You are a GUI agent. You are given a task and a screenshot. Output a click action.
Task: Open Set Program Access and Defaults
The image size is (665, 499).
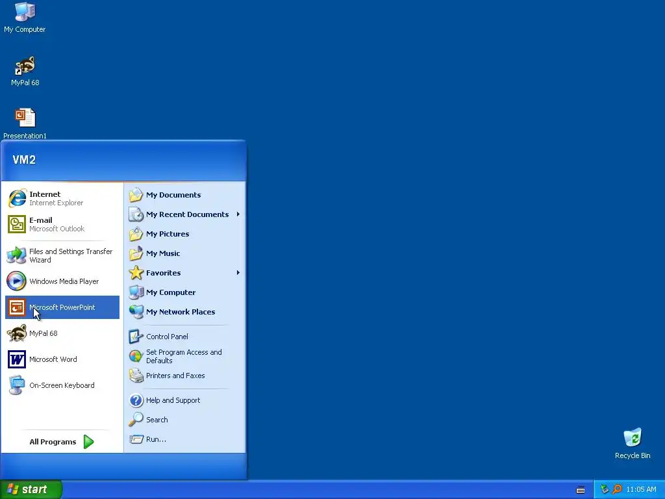184,356
